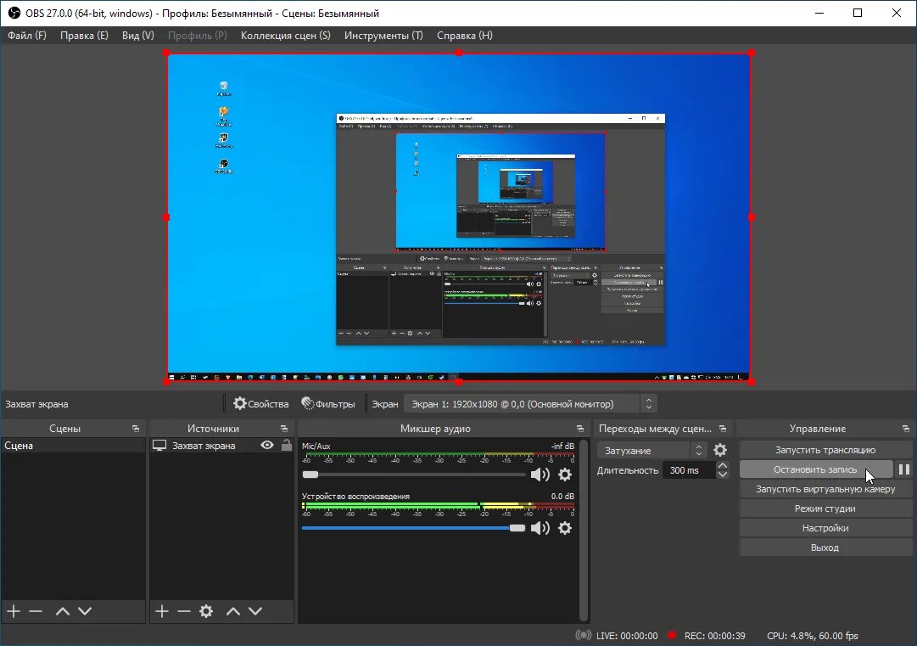This screenshot has width=917, height=646.
Task: Click the OBS logo in title bar
Action: [x=14, y=13]
